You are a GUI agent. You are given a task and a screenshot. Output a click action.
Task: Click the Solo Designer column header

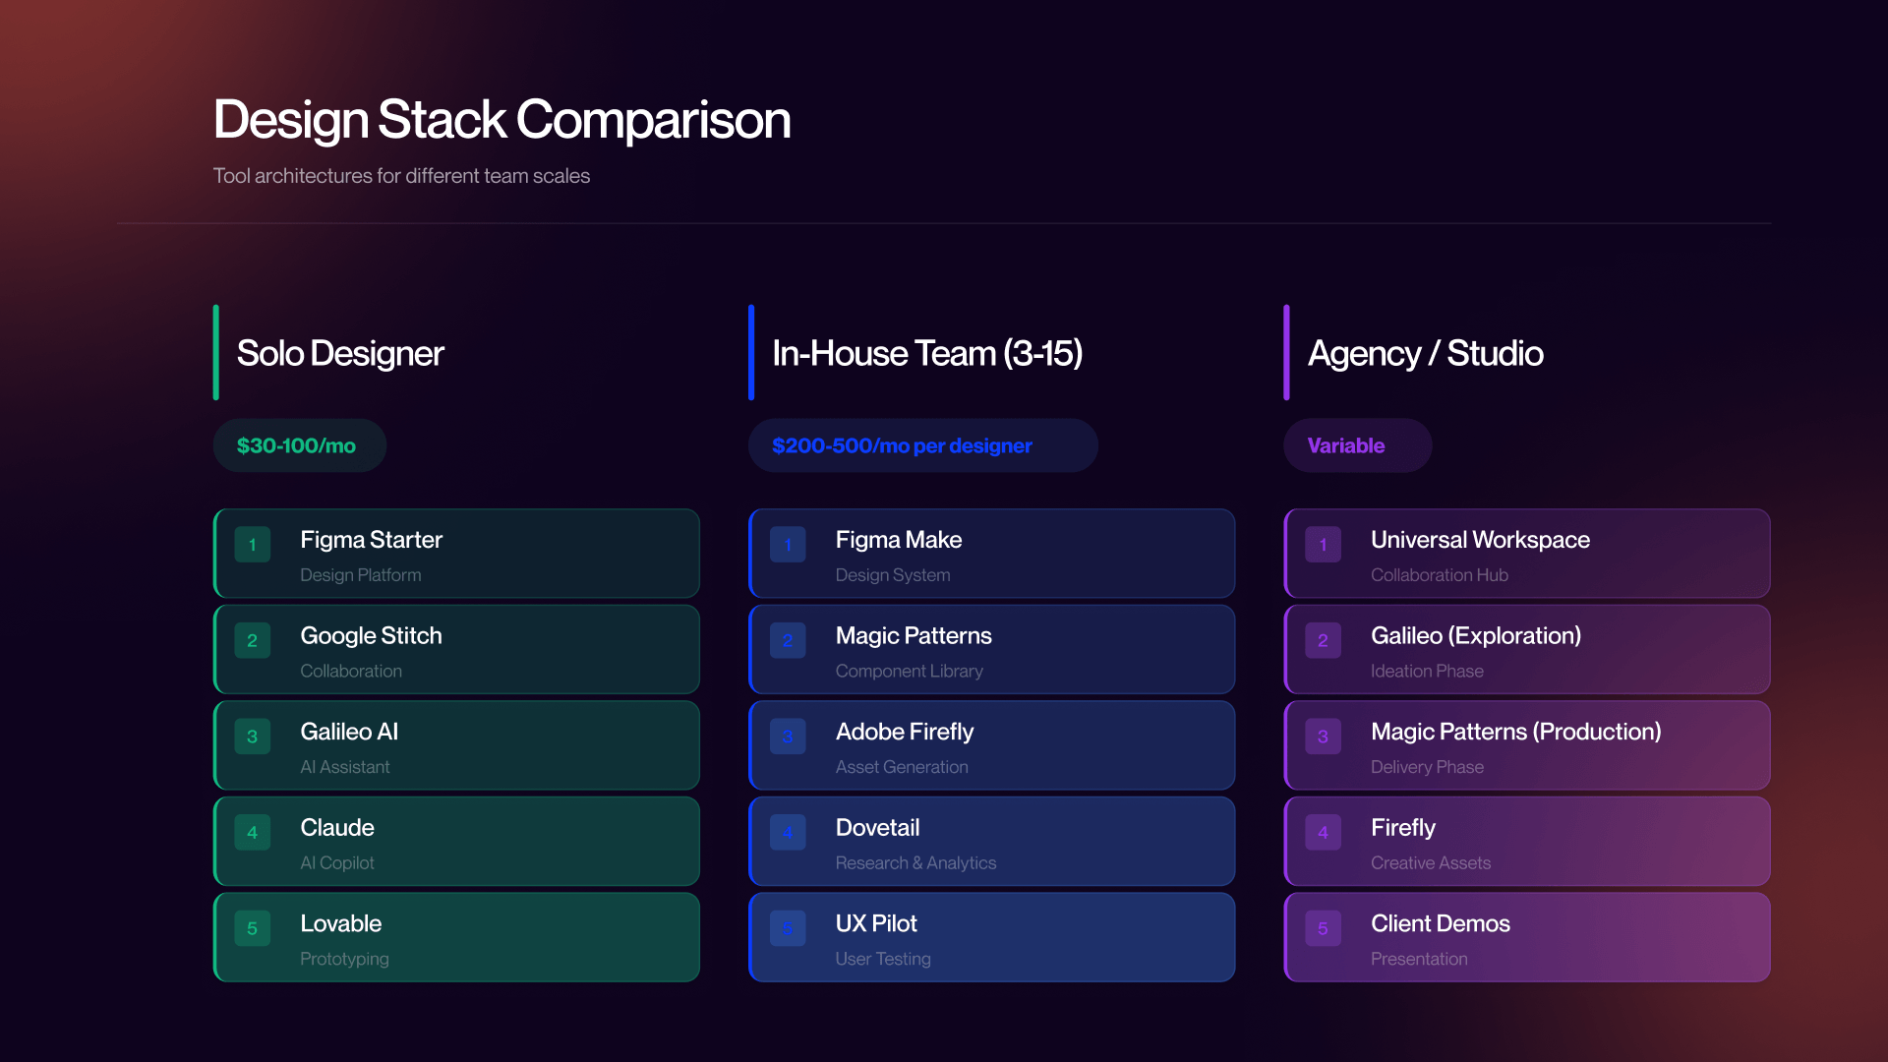point(339,353)
